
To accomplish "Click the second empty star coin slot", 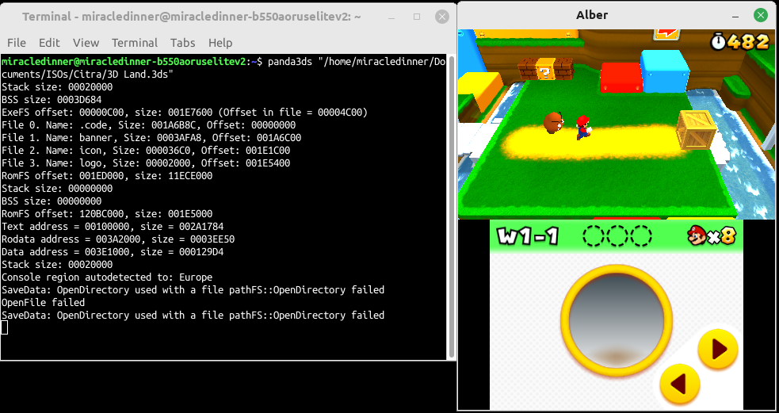I will 617,235.
